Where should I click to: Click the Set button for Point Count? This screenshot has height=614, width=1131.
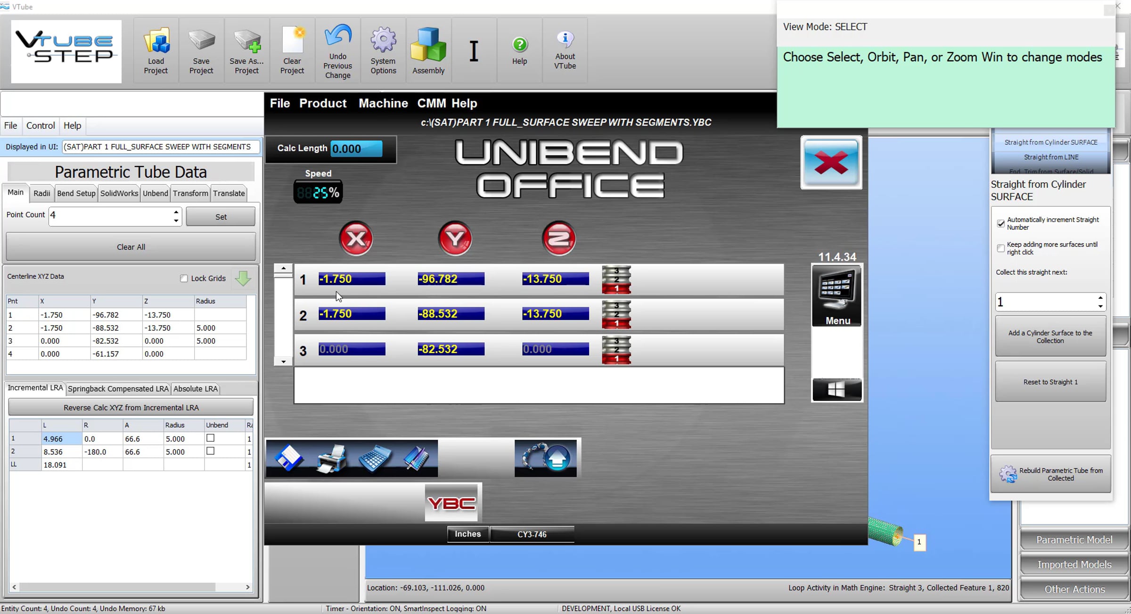tap(221, 217)
